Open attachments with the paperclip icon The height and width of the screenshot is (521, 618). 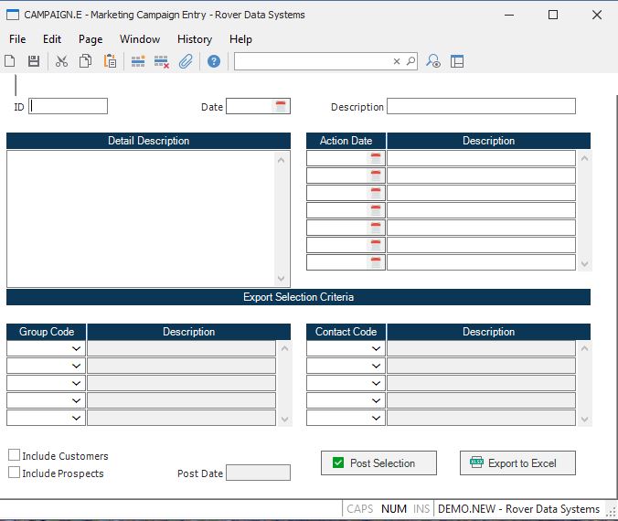pyautogui.click(x=186, y=61)
